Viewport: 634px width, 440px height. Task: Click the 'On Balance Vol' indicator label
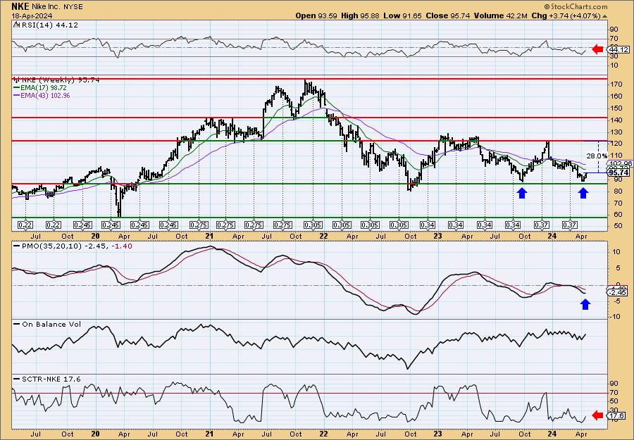click(x=51, y=324)
